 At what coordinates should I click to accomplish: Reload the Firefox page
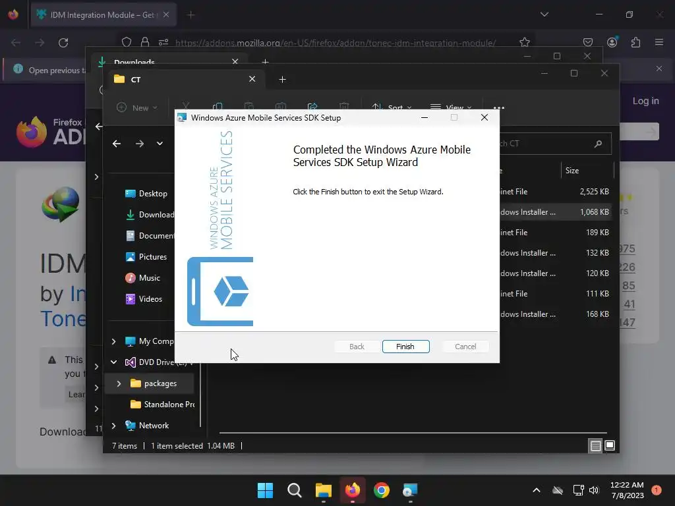(63, 43)
